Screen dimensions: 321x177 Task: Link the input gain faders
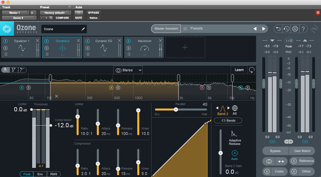click(x=272, y=141)
